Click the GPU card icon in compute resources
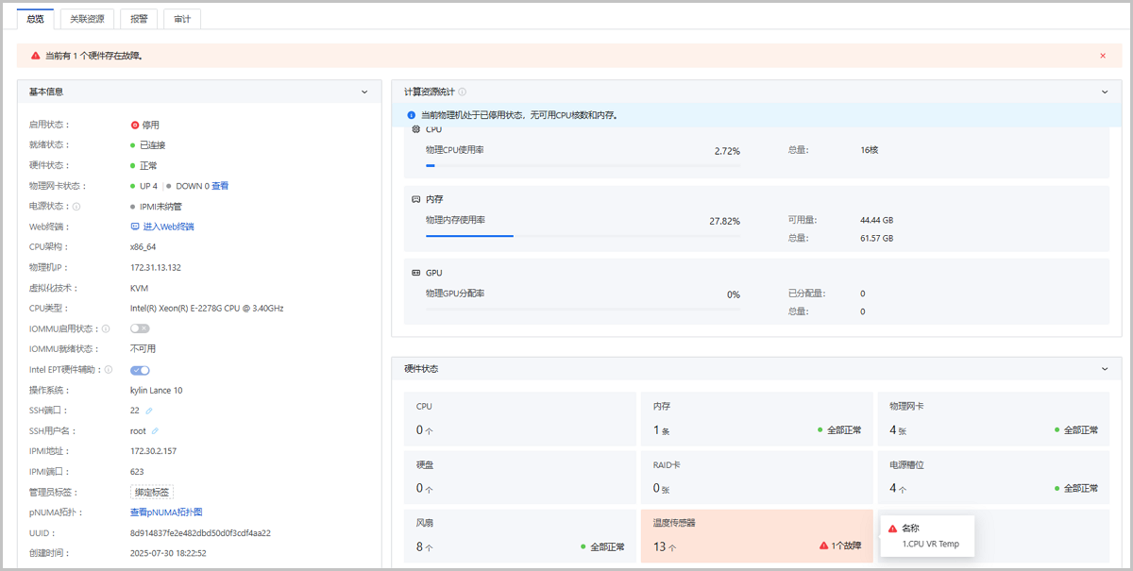This screenshot has height=571, width=1133. click(416, 273)
